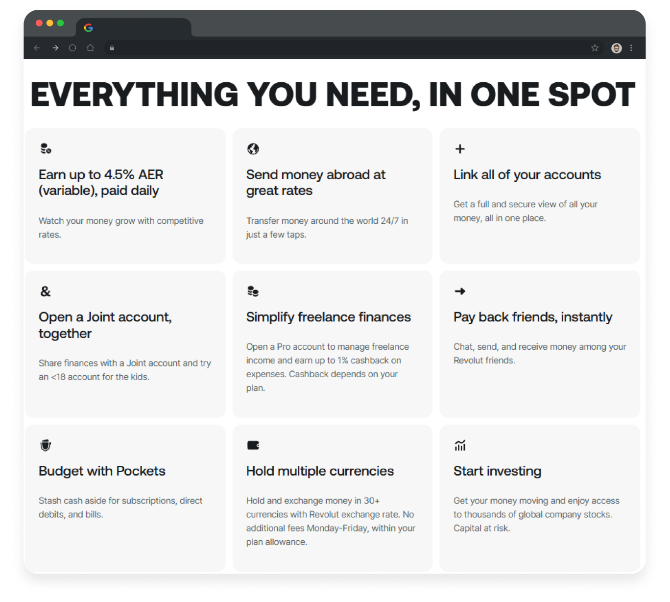Open the Send money abroad at great rates heading
Screen dimensions: 670x602
pyautogui.click(x=316, y=183)
